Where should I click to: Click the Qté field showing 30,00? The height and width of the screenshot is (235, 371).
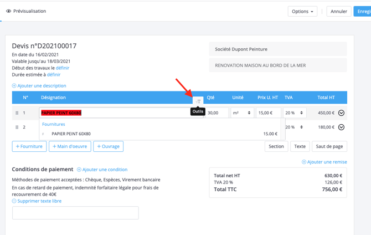[217, 113]
